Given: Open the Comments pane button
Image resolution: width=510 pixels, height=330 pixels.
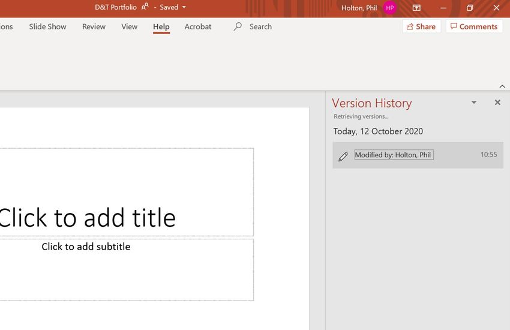Looking at the screenshot, I should 474,26.
